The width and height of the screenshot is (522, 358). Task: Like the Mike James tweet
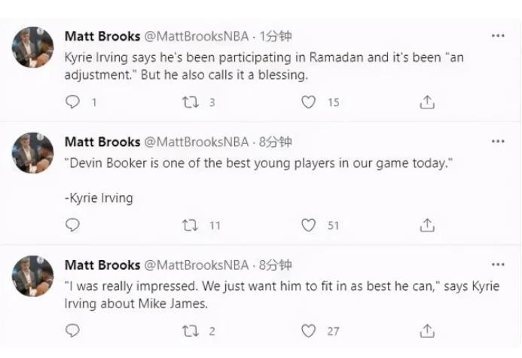click(x=308, y=331)
